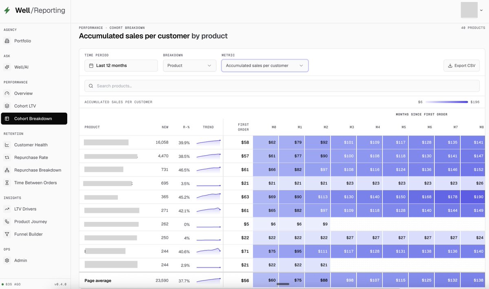Click the $190 cell in M8 column
The image size is (489, 289).
(473, 197)
